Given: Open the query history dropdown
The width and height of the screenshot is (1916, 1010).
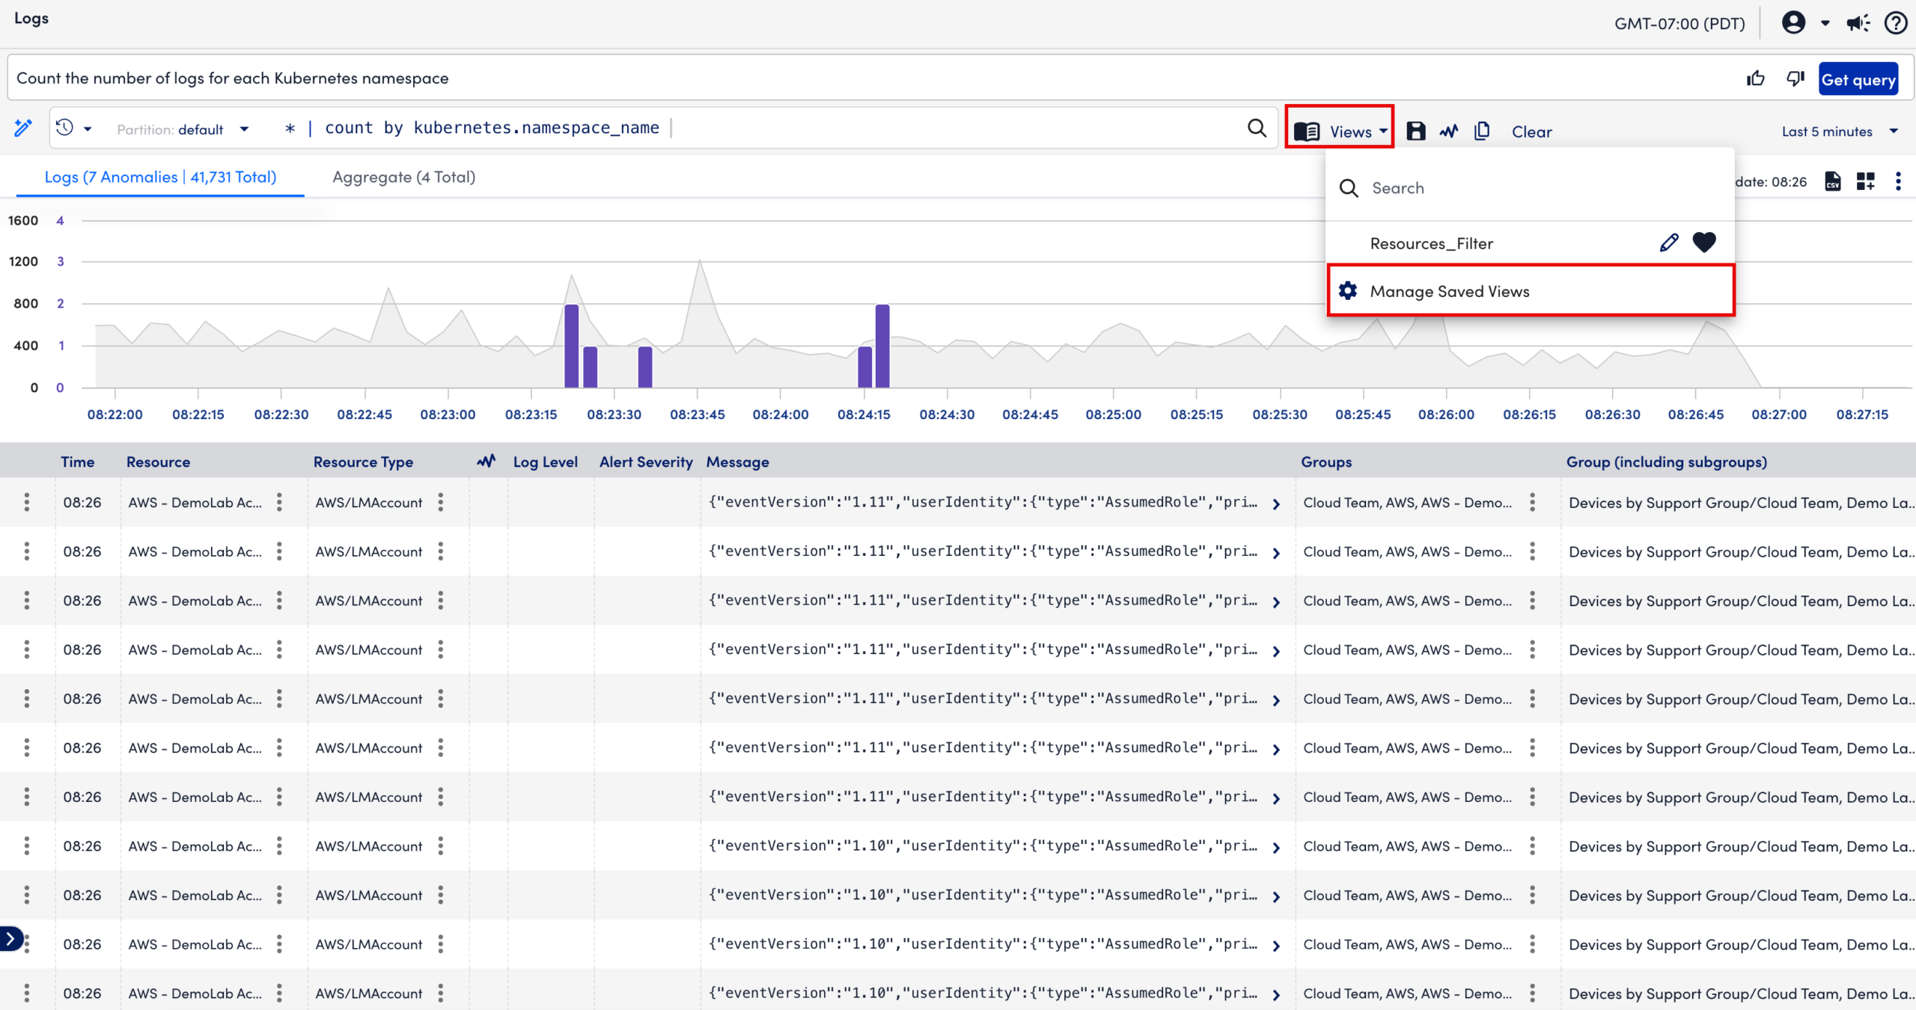Looking at the screenshot, I should click(x=74, y=129).
